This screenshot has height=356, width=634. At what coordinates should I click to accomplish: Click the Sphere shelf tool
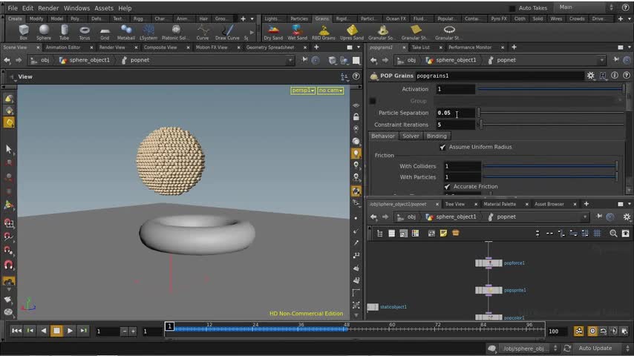pos(44,32)
